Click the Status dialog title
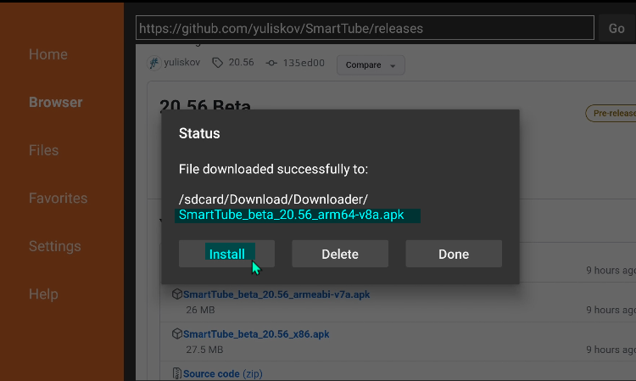This screenshot has height=381, width=636. [199, 133]
